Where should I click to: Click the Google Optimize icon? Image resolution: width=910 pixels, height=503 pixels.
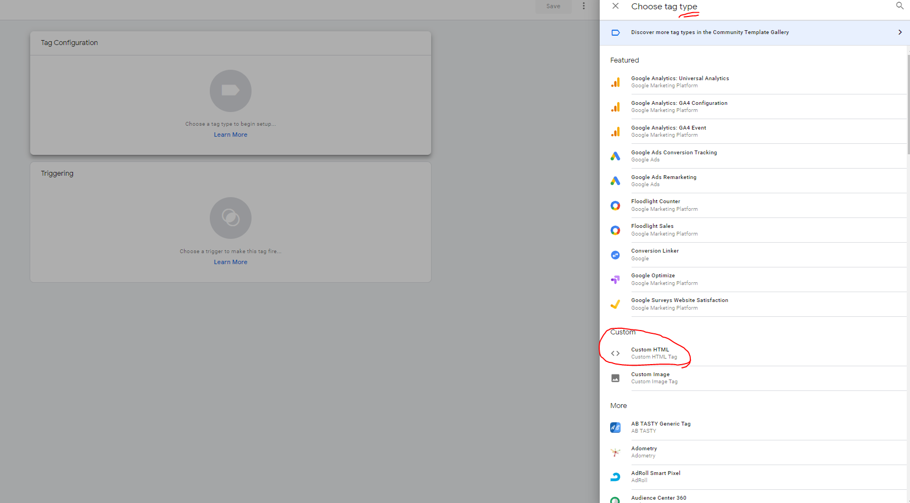(615, 280)
